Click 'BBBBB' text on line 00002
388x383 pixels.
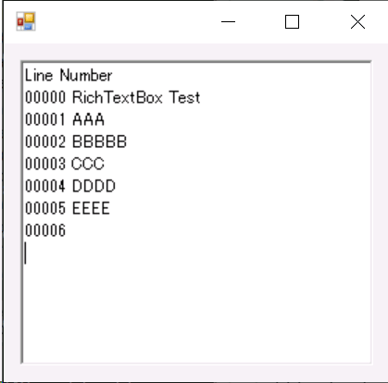tap(99, 142)
